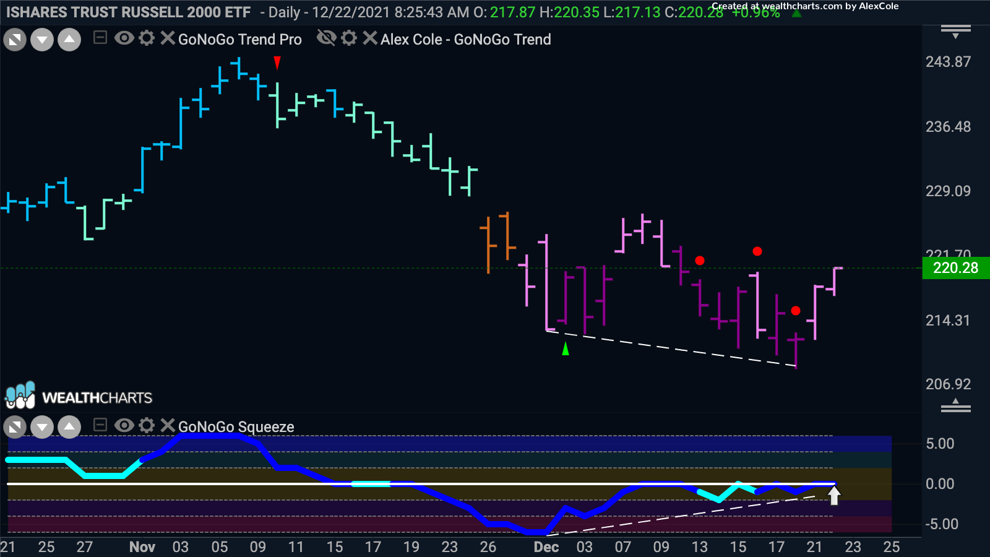Click the Dec date axis label
This screenshot has height=557, width=990.
(546, 547)
